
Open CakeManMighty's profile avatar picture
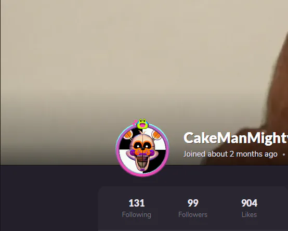click(142, 150)
